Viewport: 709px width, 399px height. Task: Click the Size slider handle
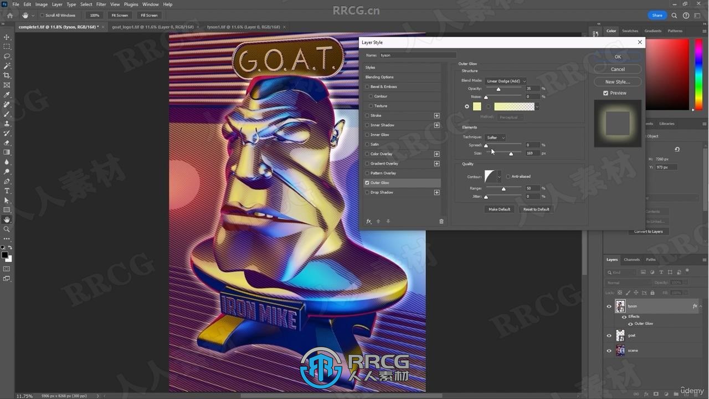point(511,154)
